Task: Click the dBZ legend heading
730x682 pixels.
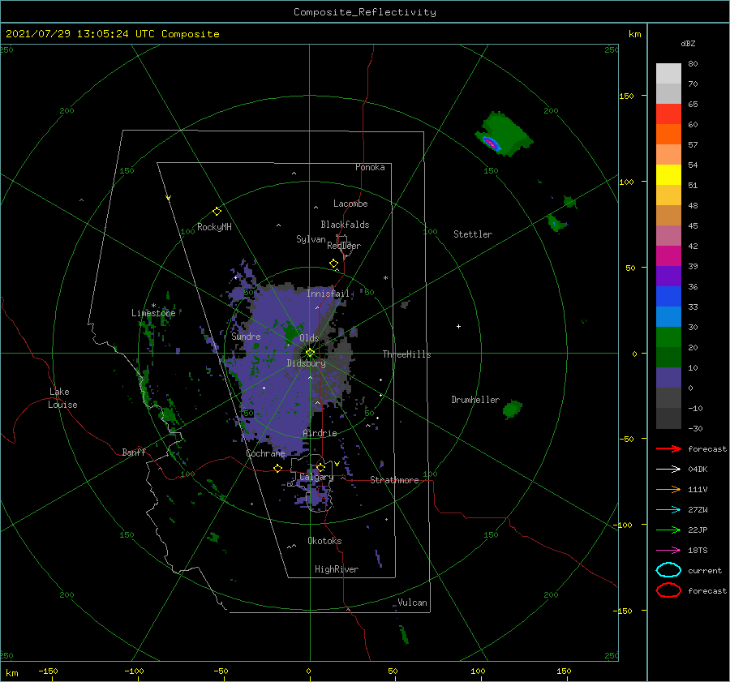Action: tap(688, 44)
